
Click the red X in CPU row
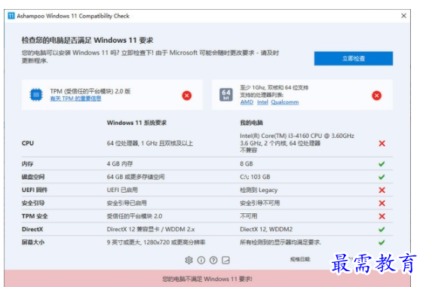pyautogui.click(x=382, y=143)
